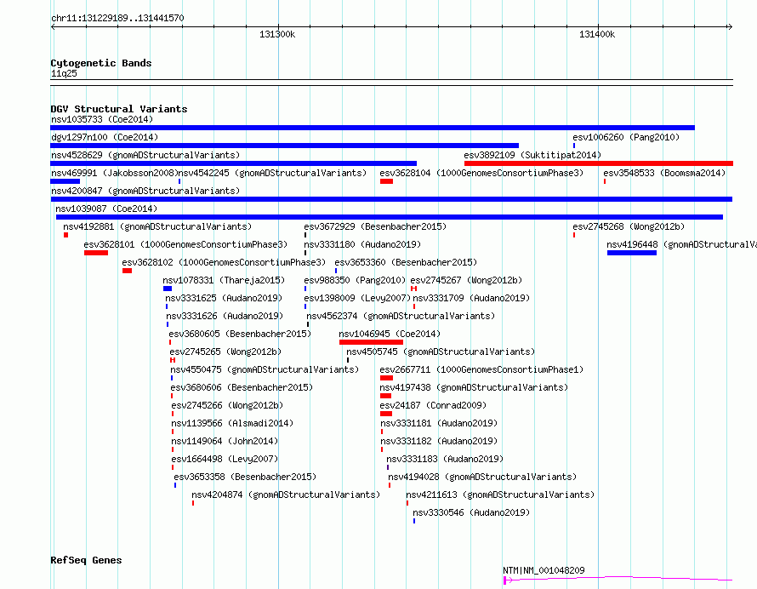Screen dimensions: 757x589
Task: Click the DGV Structural Variants track title
Action: (x=119, y=109)
